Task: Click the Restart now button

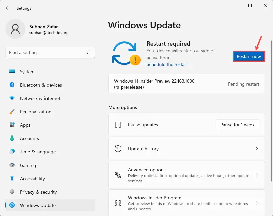Action: (x=249, y=56)
